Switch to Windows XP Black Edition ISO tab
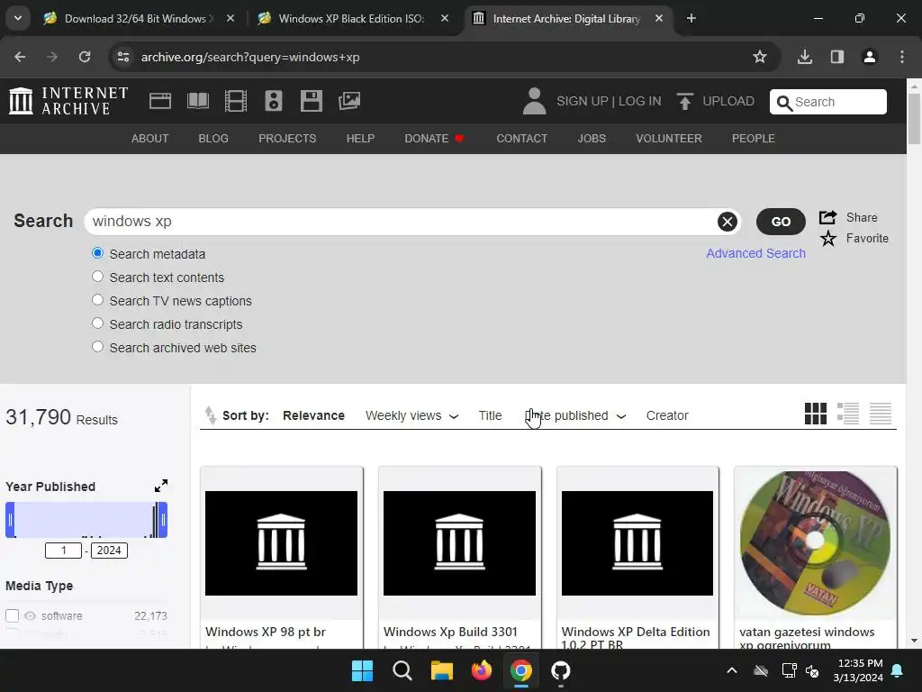 coord(353,18)
